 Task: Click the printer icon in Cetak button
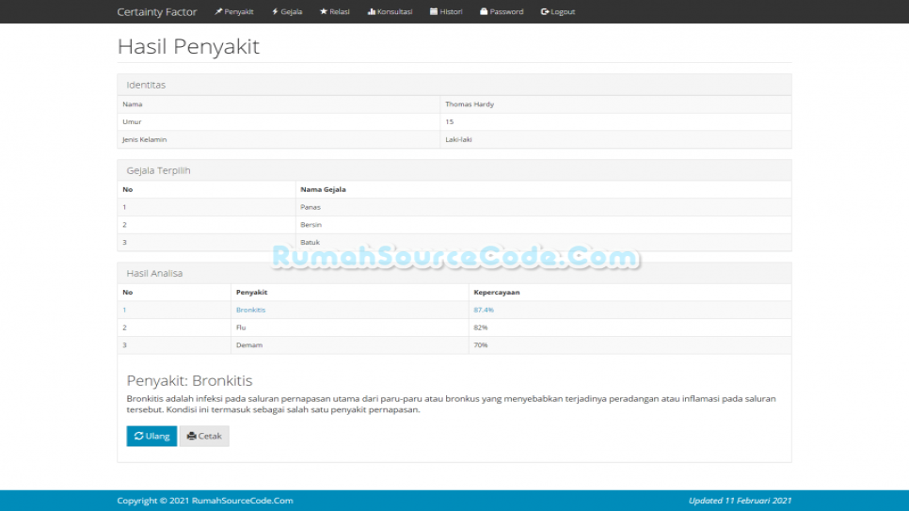[x=191, y=436]
